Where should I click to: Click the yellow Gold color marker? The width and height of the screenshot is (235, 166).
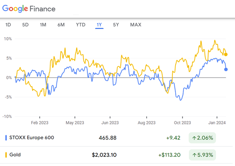click(6, 155)
